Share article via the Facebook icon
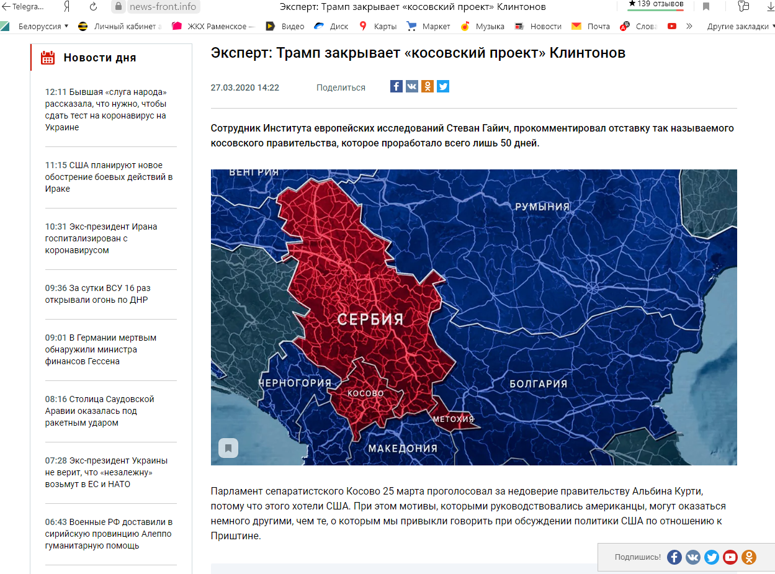 [396, 87]
